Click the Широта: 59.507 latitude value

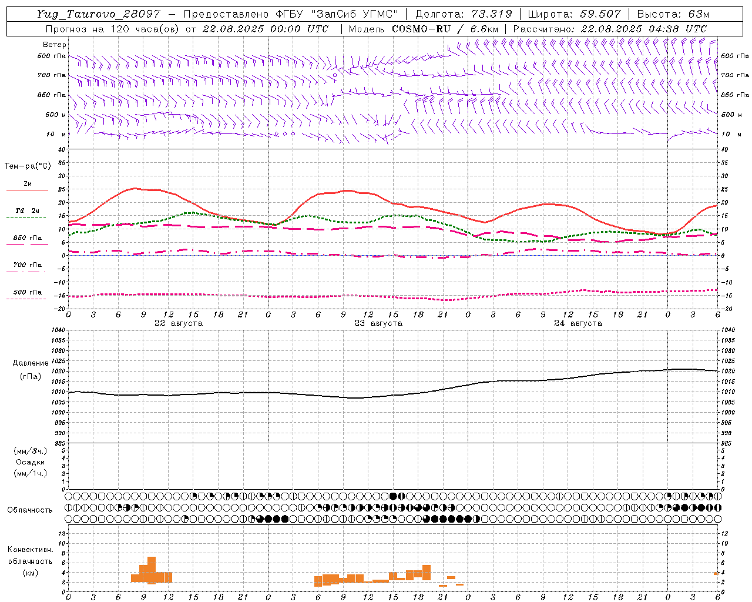[574, 14]
